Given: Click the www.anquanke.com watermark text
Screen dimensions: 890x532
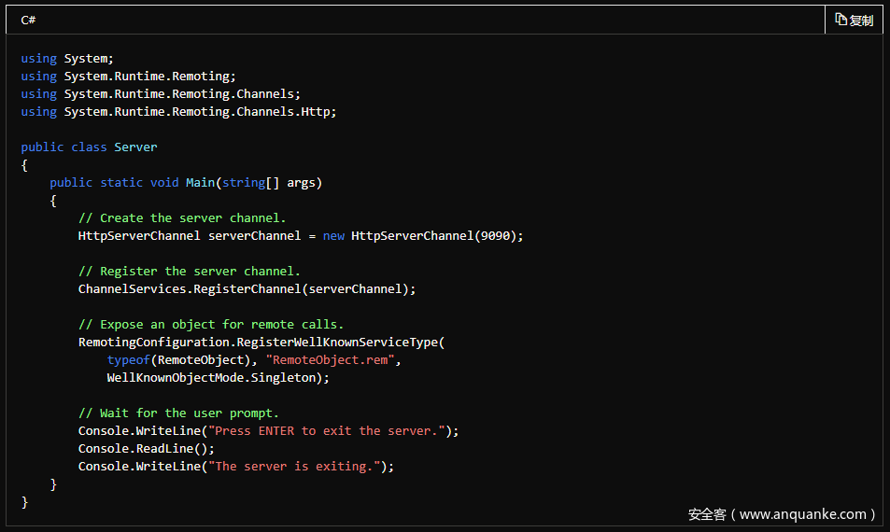Looking at the screenshot, I should tap(781, 513).
